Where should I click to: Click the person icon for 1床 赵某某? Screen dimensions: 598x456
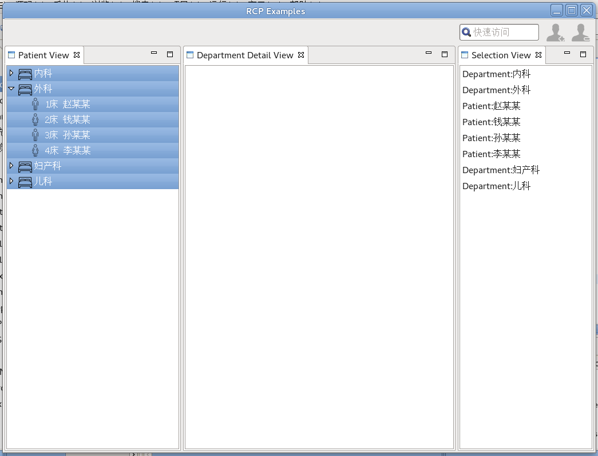(x=35, y=104)
